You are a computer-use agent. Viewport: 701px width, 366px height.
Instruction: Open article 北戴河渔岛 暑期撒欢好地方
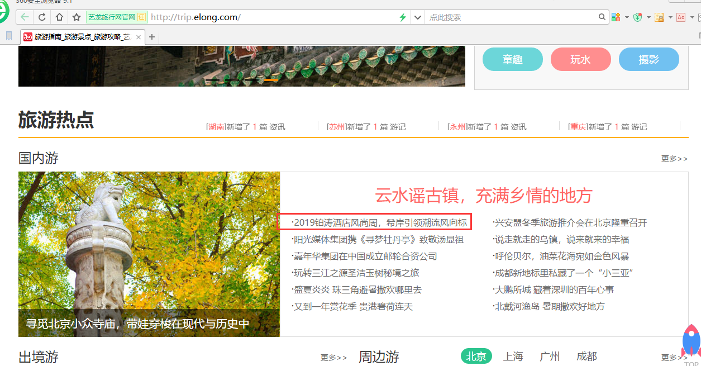pos(549,306)
